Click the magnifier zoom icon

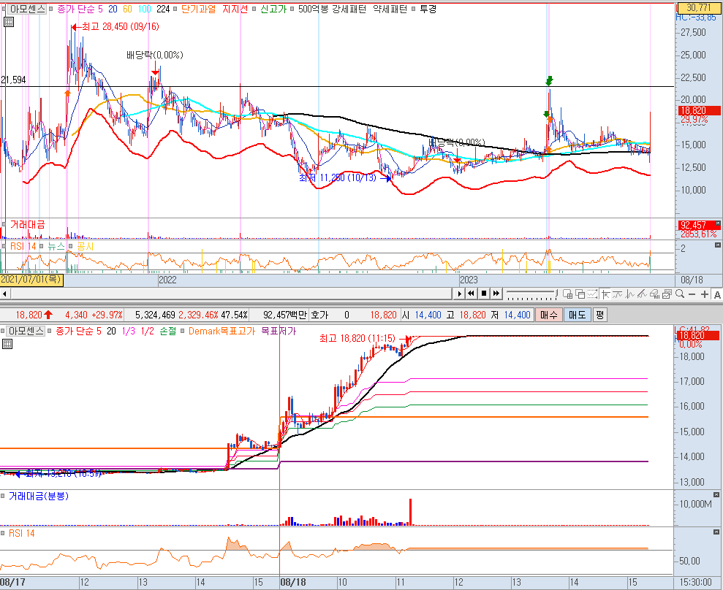(x=679, y=294)
